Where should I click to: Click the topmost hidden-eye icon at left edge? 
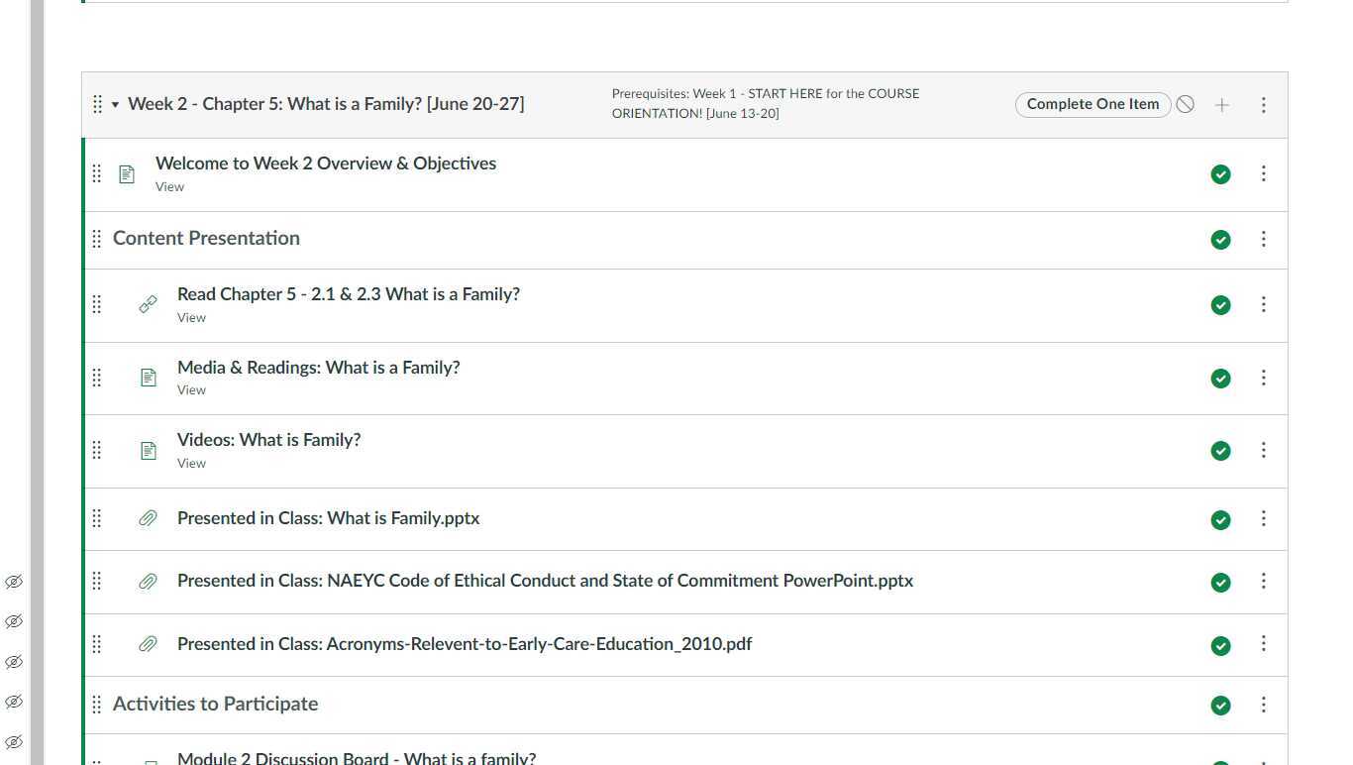[x=14, y=582]
